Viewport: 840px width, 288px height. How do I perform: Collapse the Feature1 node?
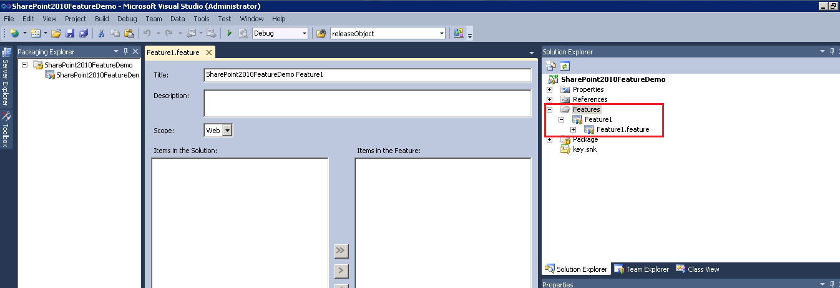[561, 119]
